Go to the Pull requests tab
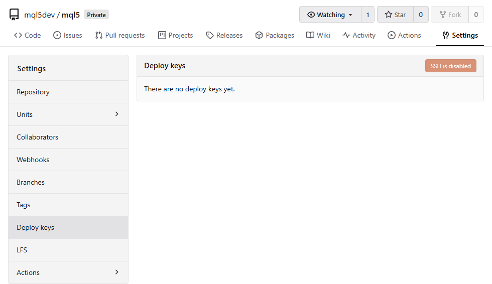Viewport: 492px width, 284px height. [x=120, y=35]
